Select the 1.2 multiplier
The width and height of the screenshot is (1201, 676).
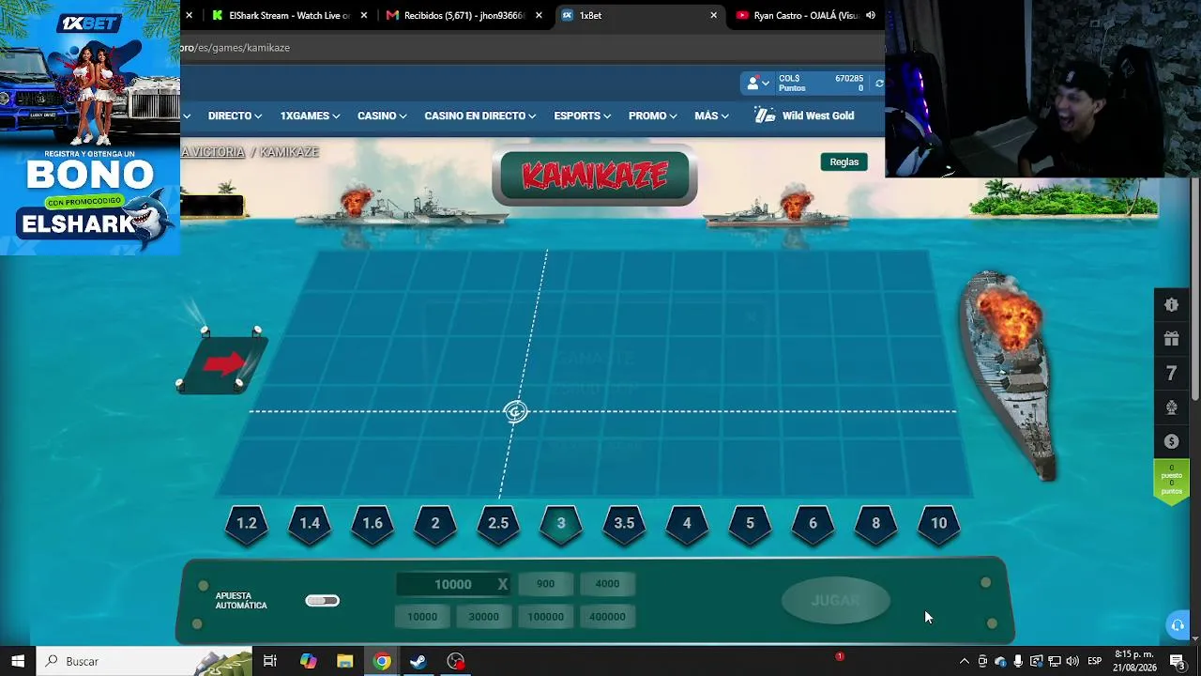(x=247, y=524)
